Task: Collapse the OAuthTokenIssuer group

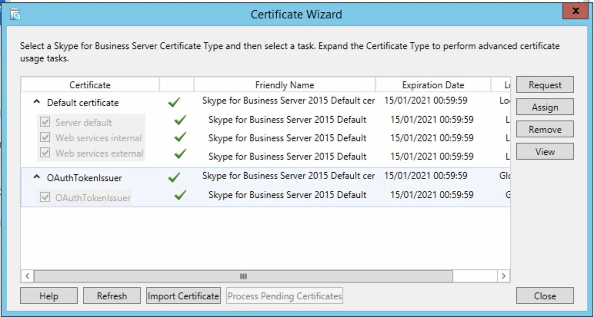Action: [37, 177]
